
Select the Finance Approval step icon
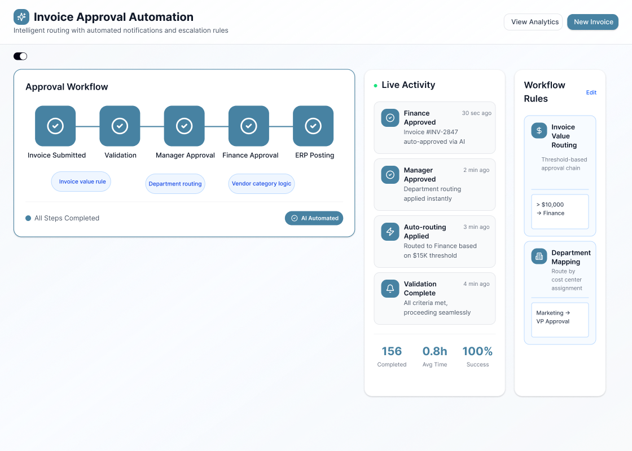click(249, 126)
